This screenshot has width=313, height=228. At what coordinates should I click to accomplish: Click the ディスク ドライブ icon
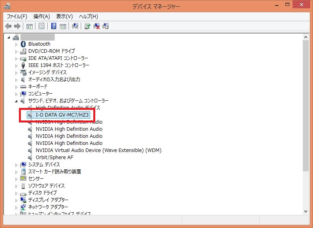point(23,194)
